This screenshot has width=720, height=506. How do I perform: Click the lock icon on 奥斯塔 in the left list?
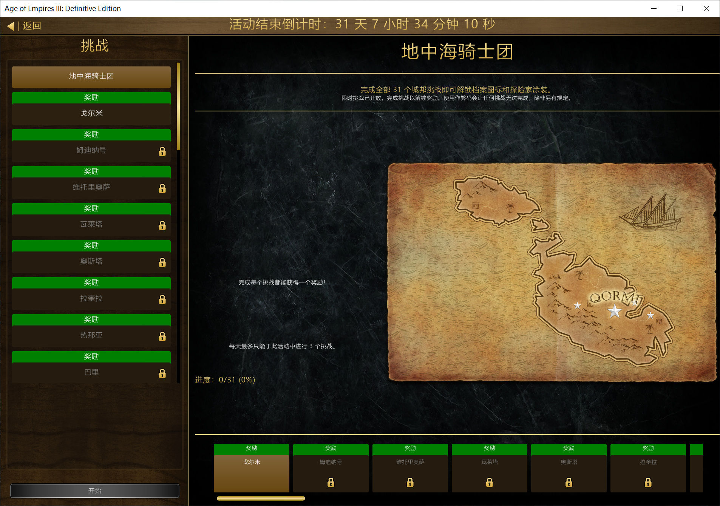[x=162, y=262]
